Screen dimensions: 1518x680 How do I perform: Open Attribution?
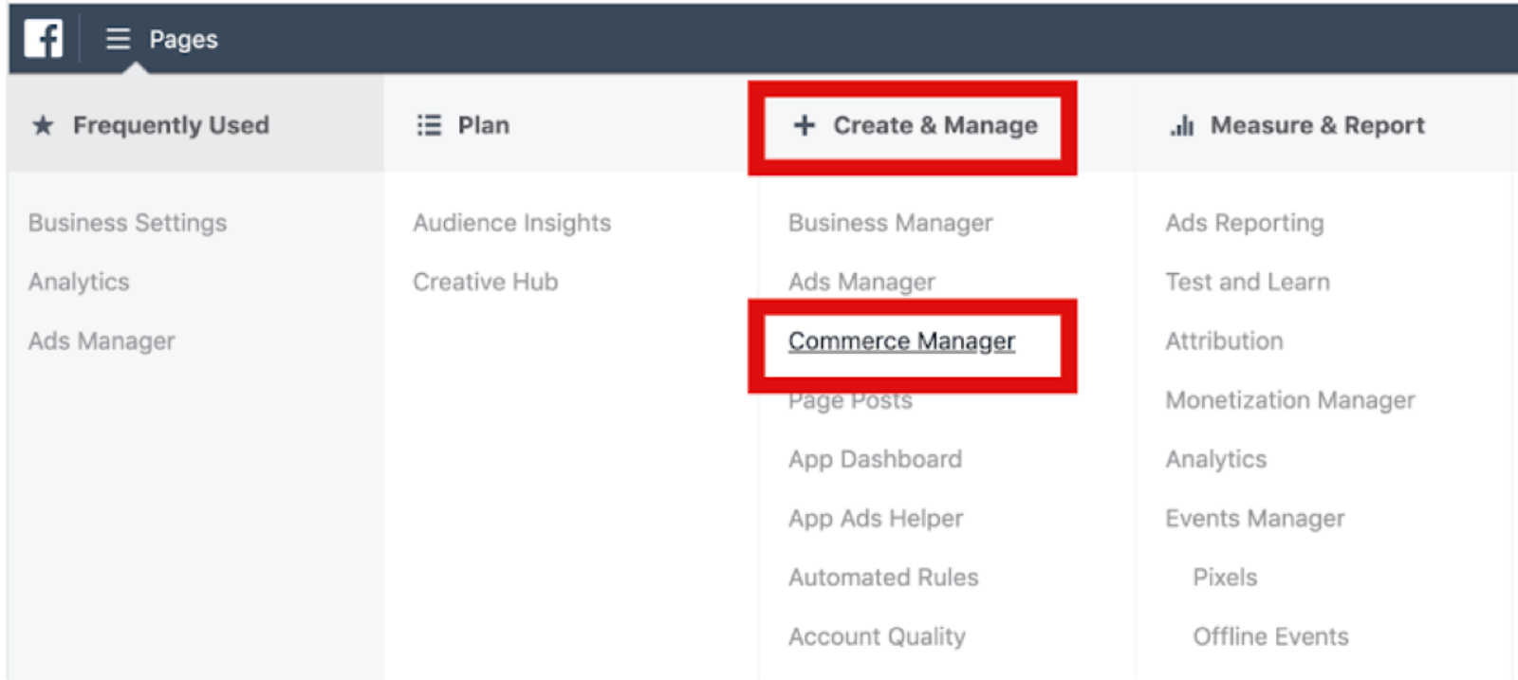pos(1224,341)
